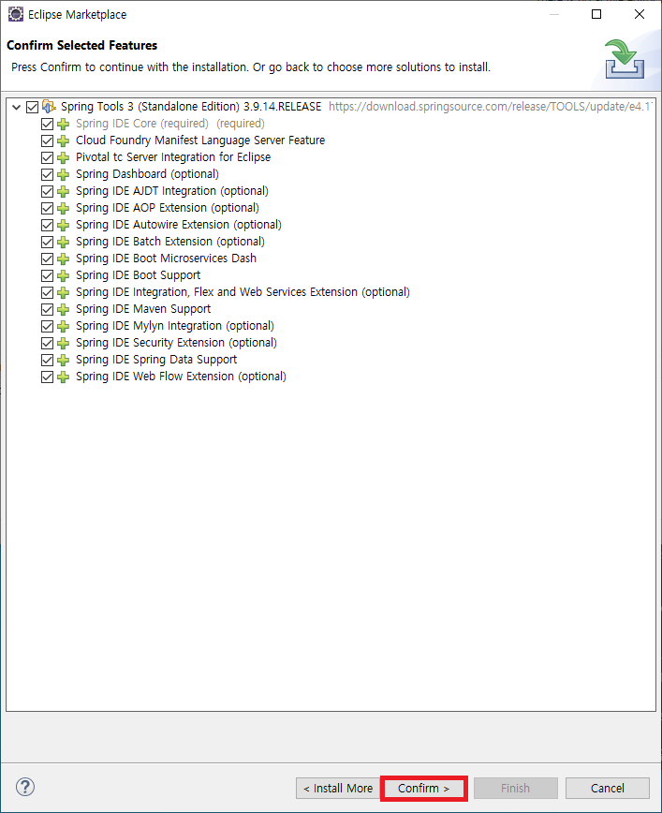The height and width of the screenshot is (813, 662).
Task: Uncheck Spring IDE AOP Extension checkbox
Action: [47, 209]
